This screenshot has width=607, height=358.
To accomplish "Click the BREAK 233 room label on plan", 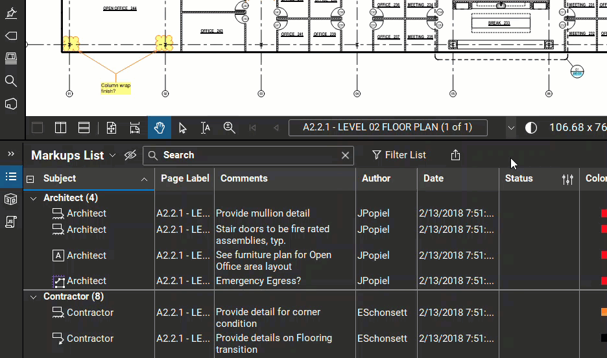I will (x=499, y=23).
